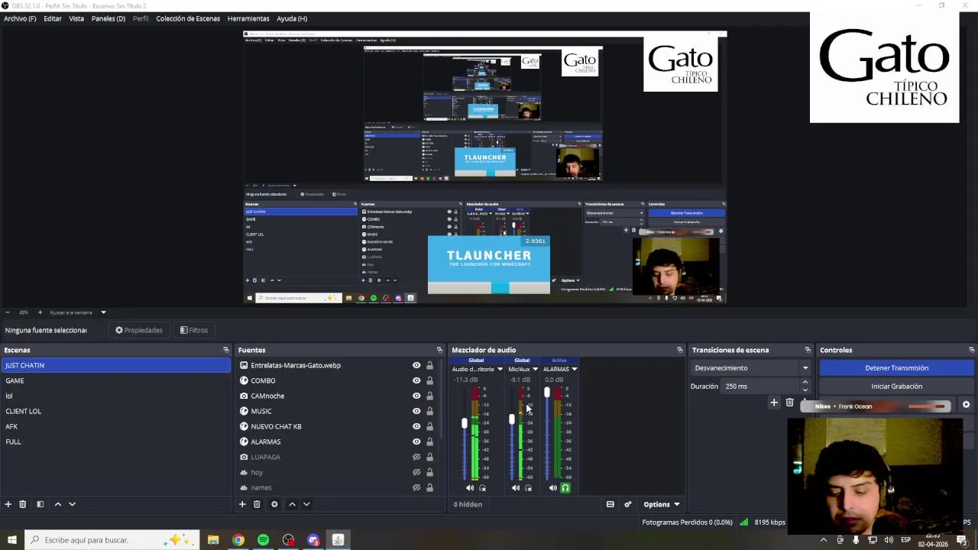Zoom in the preview with the plus icon
The image size is (978, 550).
click(40, 312)
